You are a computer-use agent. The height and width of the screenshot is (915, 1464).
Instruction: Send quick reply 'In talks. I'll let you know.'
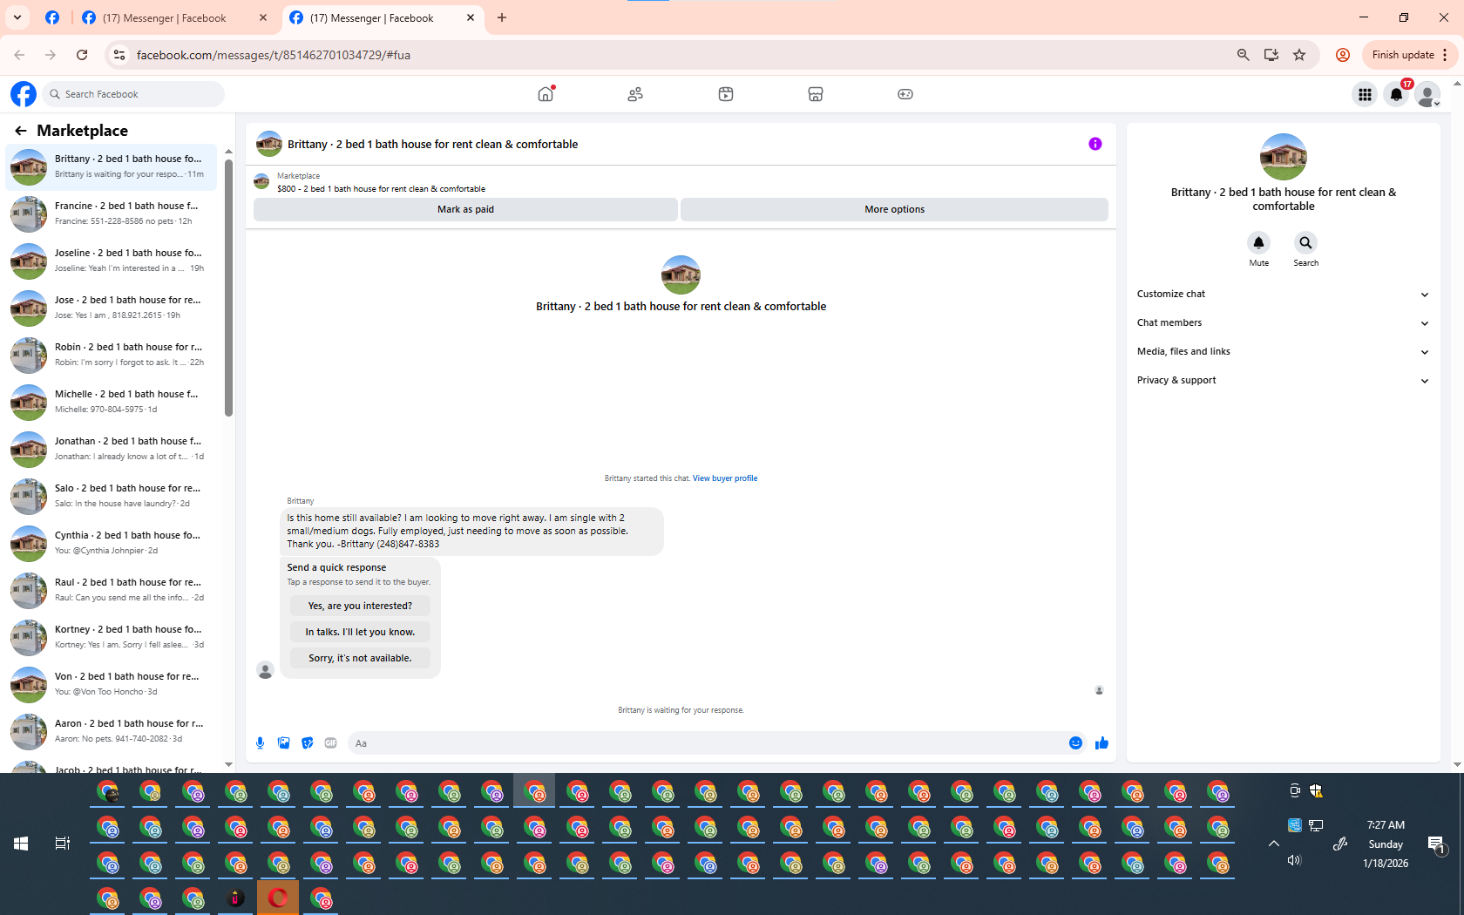point(360,632)
